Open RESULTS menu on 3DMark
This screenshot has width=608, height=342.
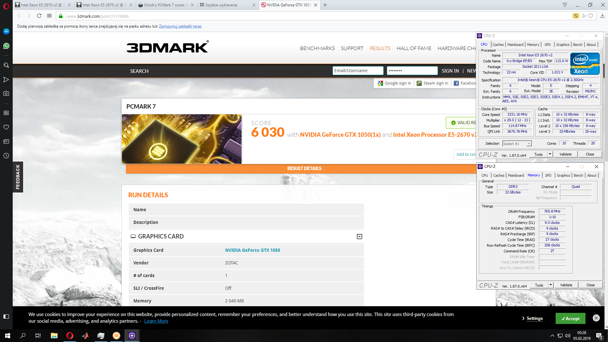[380, 48]
